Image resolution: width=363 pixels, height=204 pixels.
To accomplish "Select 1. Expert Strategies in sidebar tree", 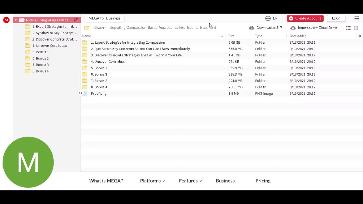I will point(54,26).
